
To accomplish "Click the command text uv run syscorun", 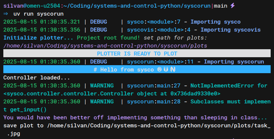I will point(38,14).
